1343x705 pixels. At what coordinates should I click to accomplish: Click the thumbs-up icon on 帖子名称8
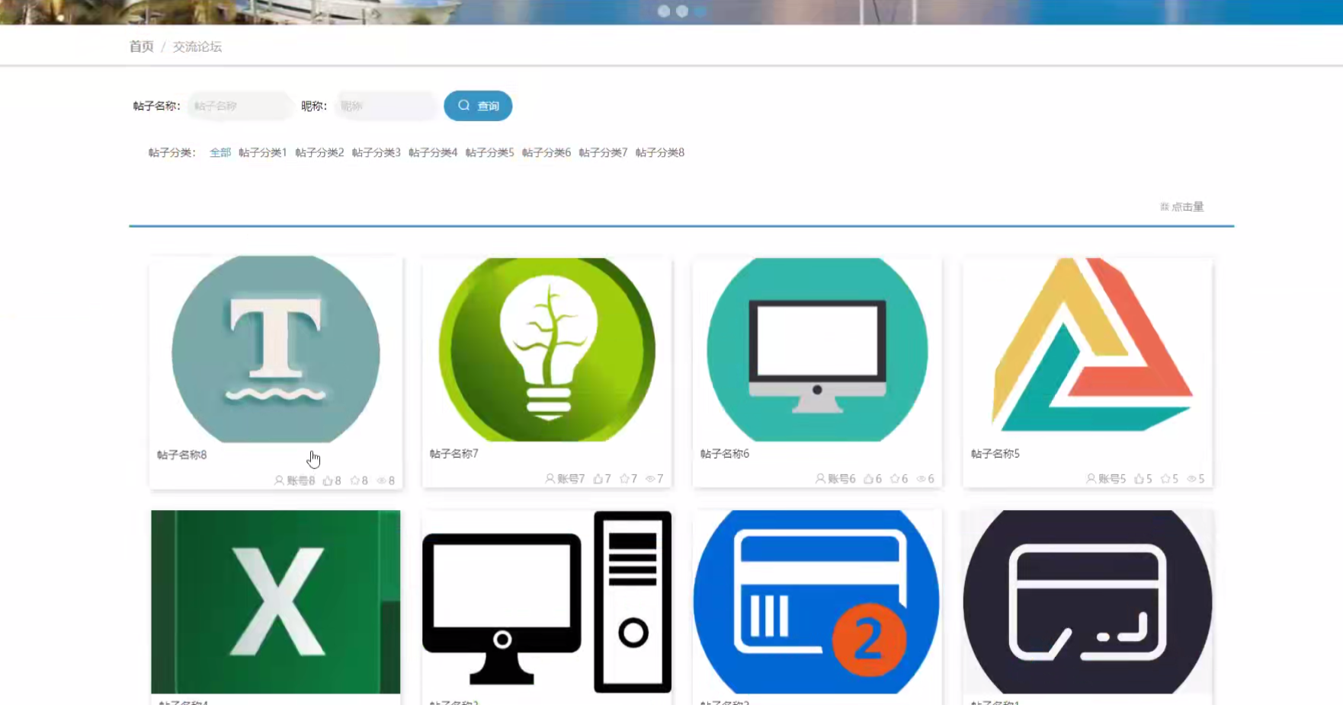328,480
